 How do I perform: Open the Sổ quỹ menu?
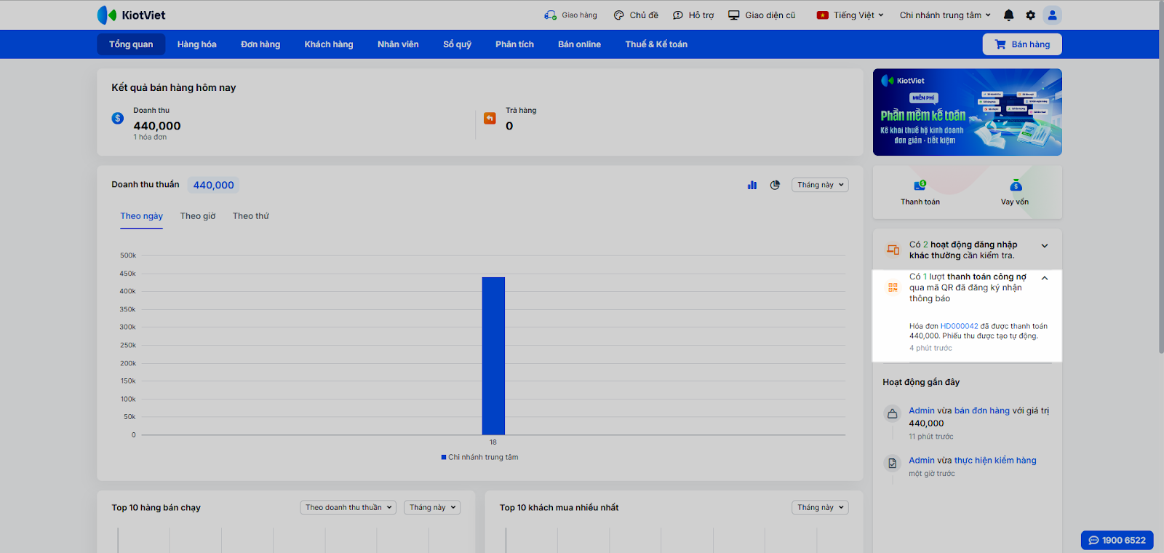(x=458, y=44)
